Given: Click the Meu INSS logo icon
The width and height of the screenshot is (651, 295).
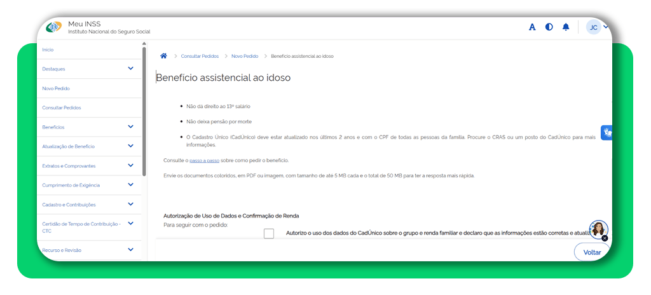Looking at the screenshot, I should click(x=55, y=27).
